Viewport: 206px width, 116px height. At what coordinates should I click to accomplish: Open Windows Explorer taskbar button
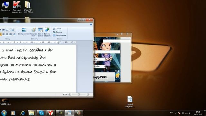pyautogui.click(x=32, y=113)
